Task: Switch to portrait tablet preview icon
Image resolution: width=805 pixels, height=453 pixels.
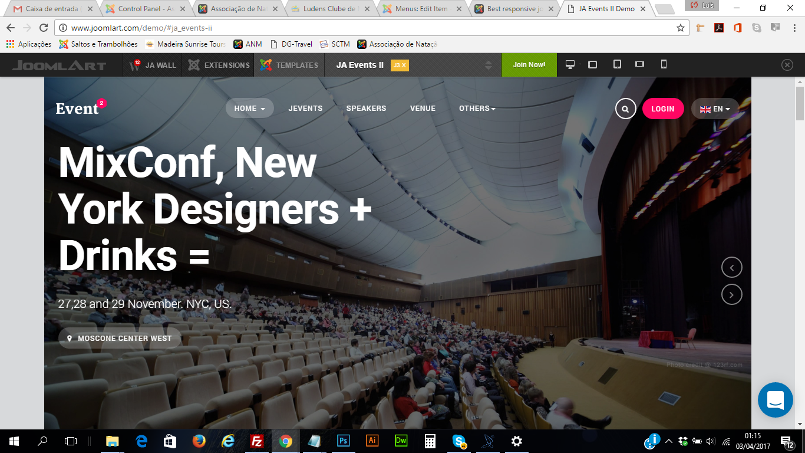Action: 617,65
